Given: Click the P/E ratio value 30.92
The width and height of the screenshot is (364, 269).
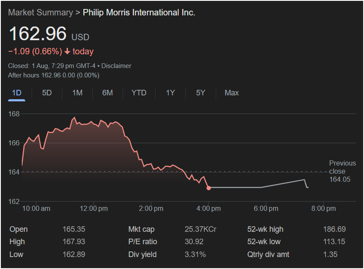Looking at the screenshot, I should 194,242.
